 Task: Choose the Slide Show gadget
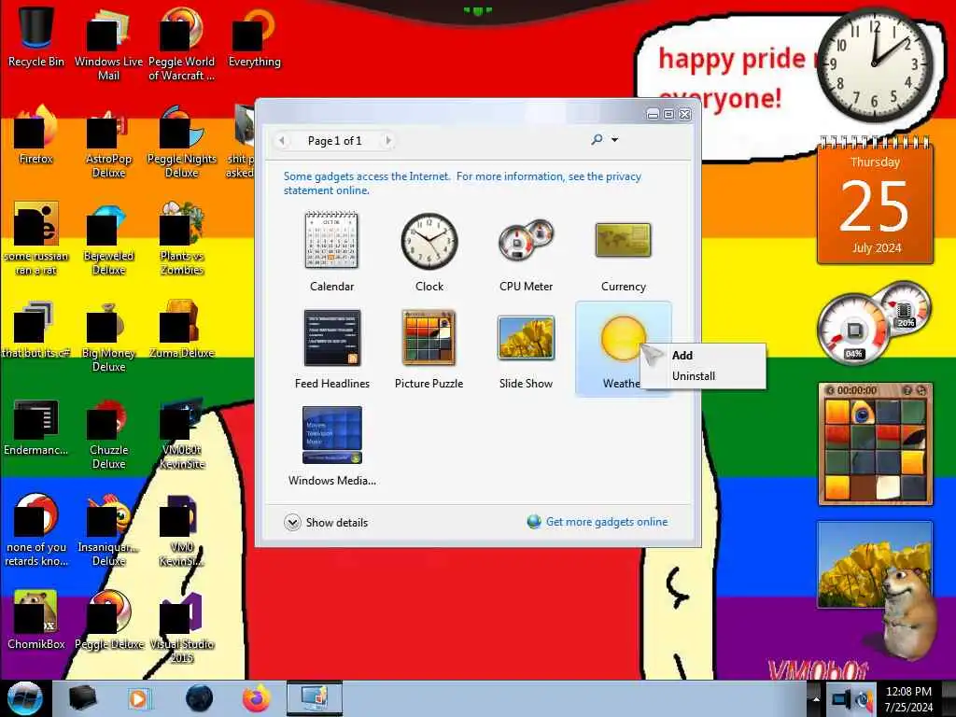point(527,348)
